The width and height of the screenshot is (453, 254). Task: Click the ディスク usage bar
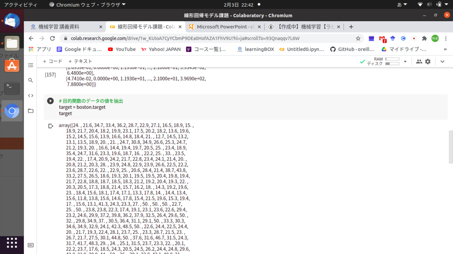pyautogui.click(x=392, y=64)
